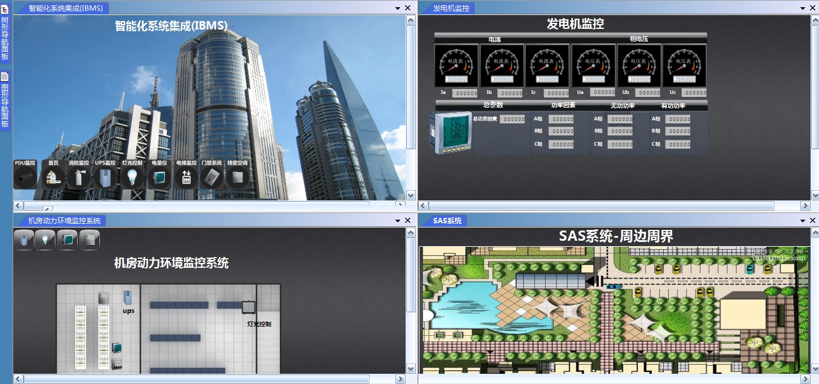Click the Ub 电压表 gauge
The image size is (819, 384).
[x=638, y=65]
